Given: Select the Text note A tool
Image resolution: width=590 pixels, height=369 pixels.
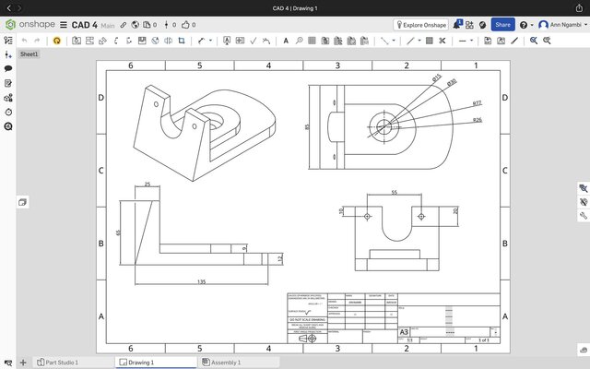Looking at the screenshot, I should coord(286,41).
